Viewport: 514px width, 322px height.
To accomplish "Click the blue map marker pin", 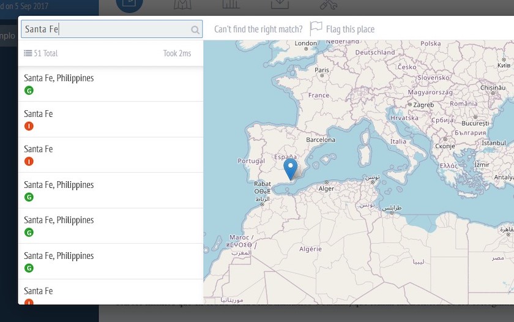I will point(291,168).
